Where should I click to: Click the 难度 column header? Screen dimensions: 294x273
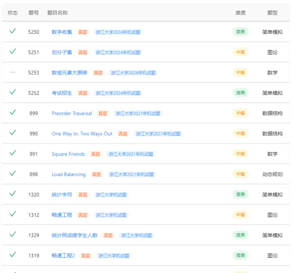(x=241, y=13)
